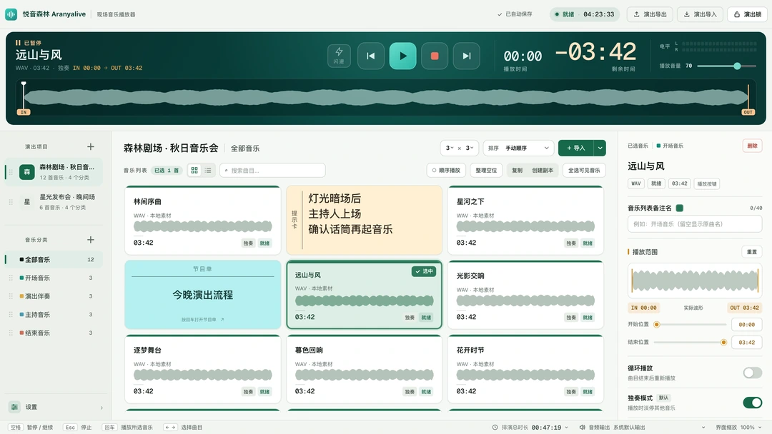The image size is (772, 434).
Task: Open 星光发布会 · 晚间场 project
Action: pos(54,201)
